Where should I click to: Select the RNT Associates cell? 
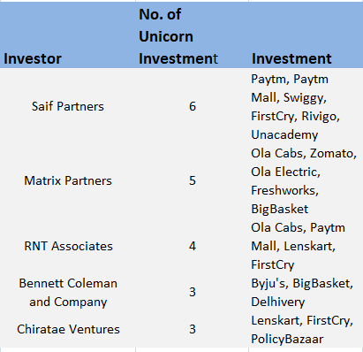point(68,246)
